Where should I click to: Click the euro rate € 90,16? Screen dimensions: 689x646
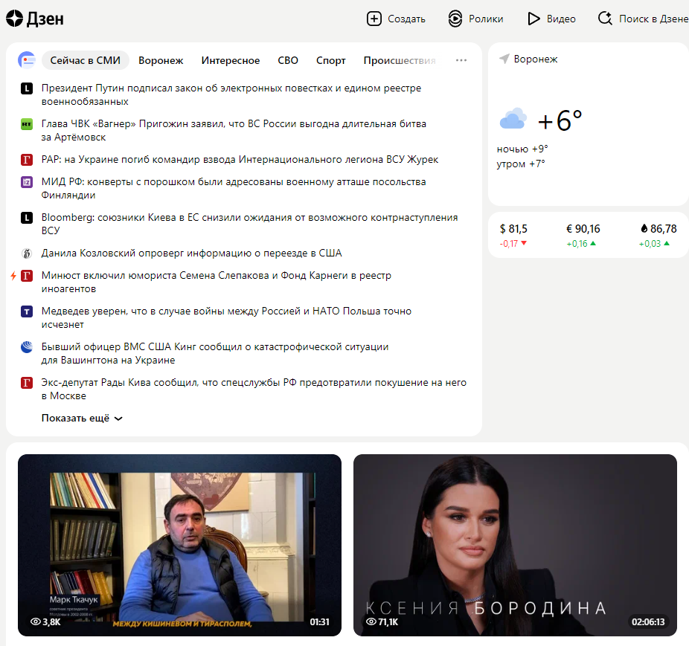pos(583,229)
